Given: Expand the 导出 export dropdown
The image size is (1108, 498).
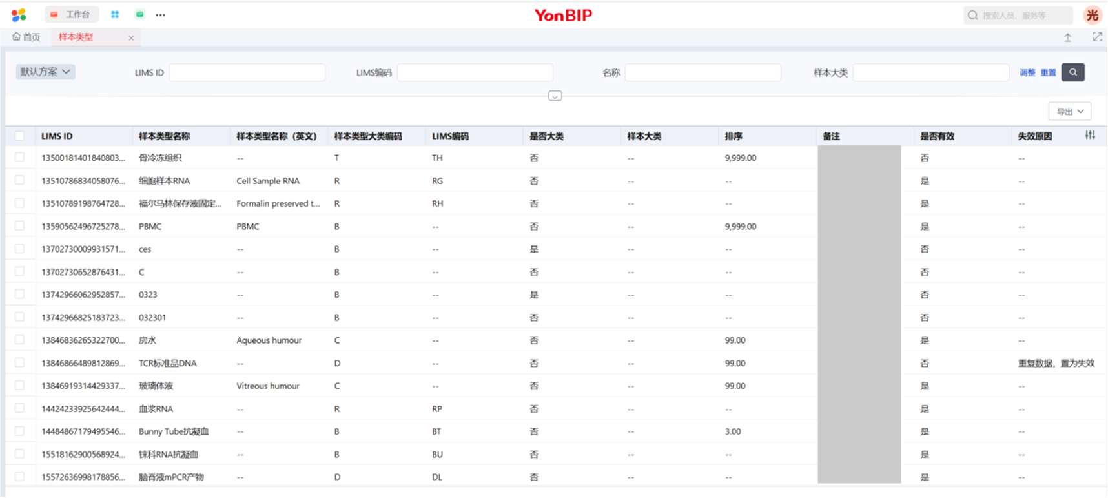Looking at the screenshot, I should coord(1069,112).
